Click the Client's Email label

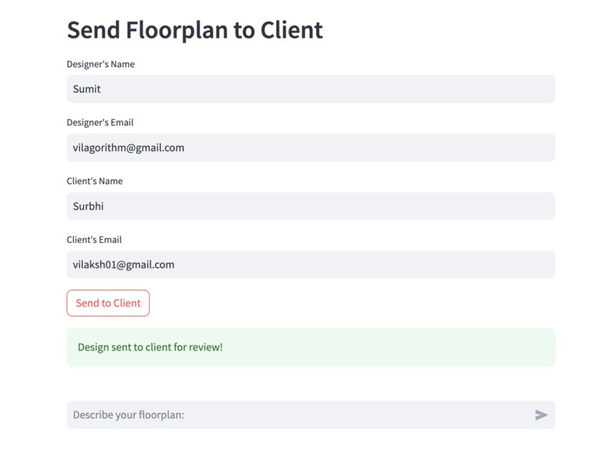point(93,240)
